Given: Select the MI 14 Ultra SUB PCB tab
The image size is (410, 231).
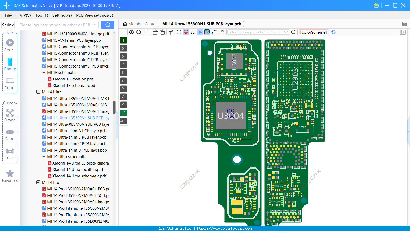Looking at the screenshot, I should click(202, 24).
